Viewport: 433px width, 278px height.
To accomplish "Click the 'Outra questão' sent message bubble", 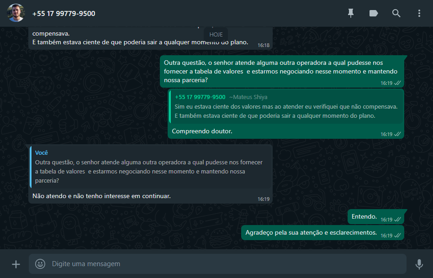I will (282, 72).
